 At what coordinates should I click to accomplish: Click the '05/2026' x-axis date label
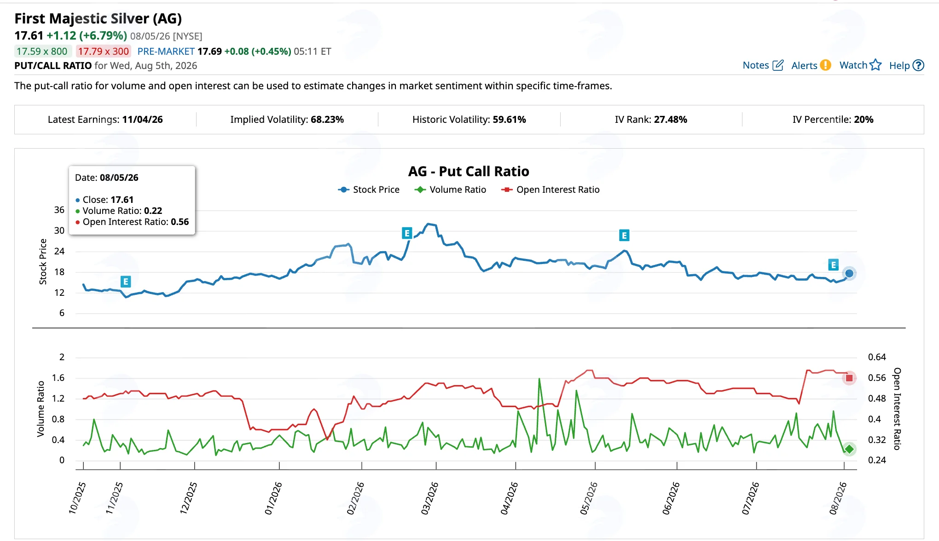[589, 498]
